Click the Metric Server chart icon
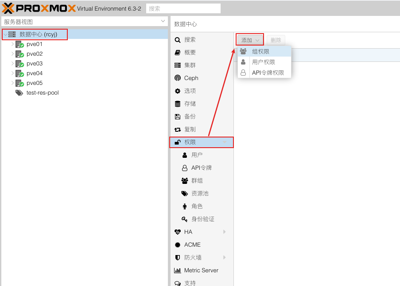 pyautogui.click(x=178, y=271)
